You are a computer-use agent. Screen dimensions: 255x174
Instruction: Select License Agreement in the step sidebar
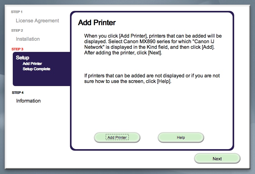[37, 21]
